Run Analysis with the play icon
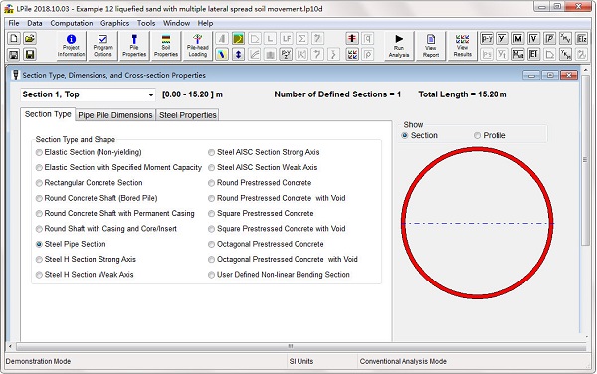The width and height of the screenshot is (597, 374). click(399, 46)
